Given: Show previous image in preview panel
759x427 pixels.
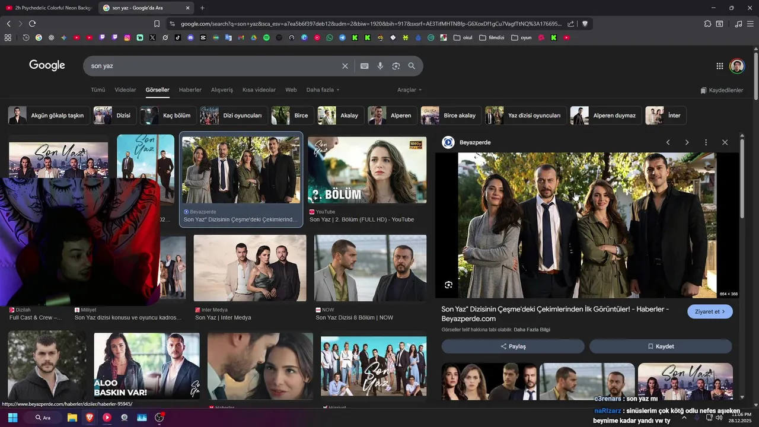Looking at the screenshot, I should [668, 142].
